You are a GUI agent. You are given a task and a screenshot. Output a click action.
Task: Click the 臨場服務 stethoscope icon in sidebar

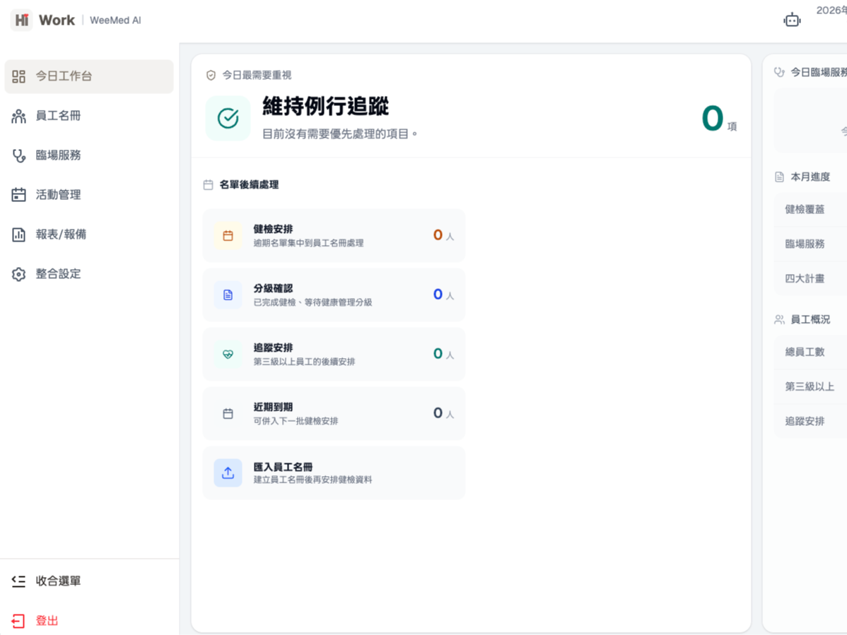click(x=19, y=155)
